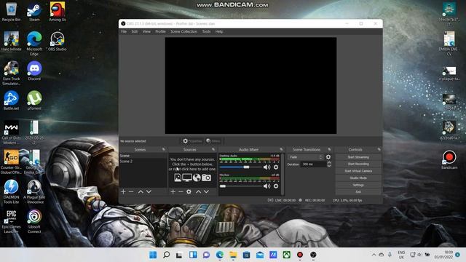Click Start Virtual Camera
This screenshot has width=466, height=262.
358,171
